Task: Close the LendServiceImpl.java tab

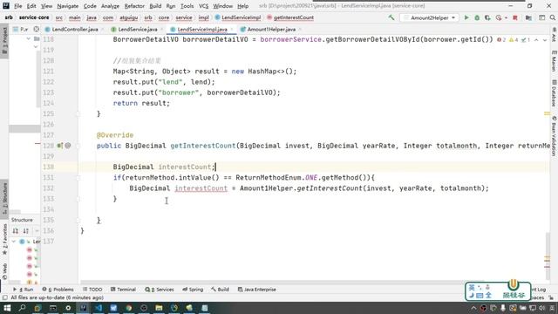Action: [232, 29]
